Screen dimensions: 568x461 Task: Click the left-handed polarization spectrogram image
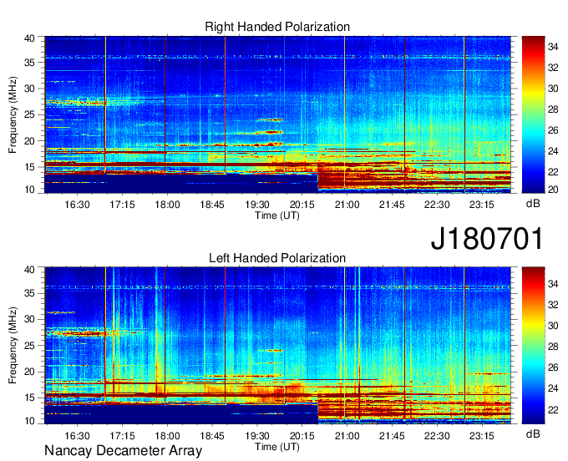[277, 346]
